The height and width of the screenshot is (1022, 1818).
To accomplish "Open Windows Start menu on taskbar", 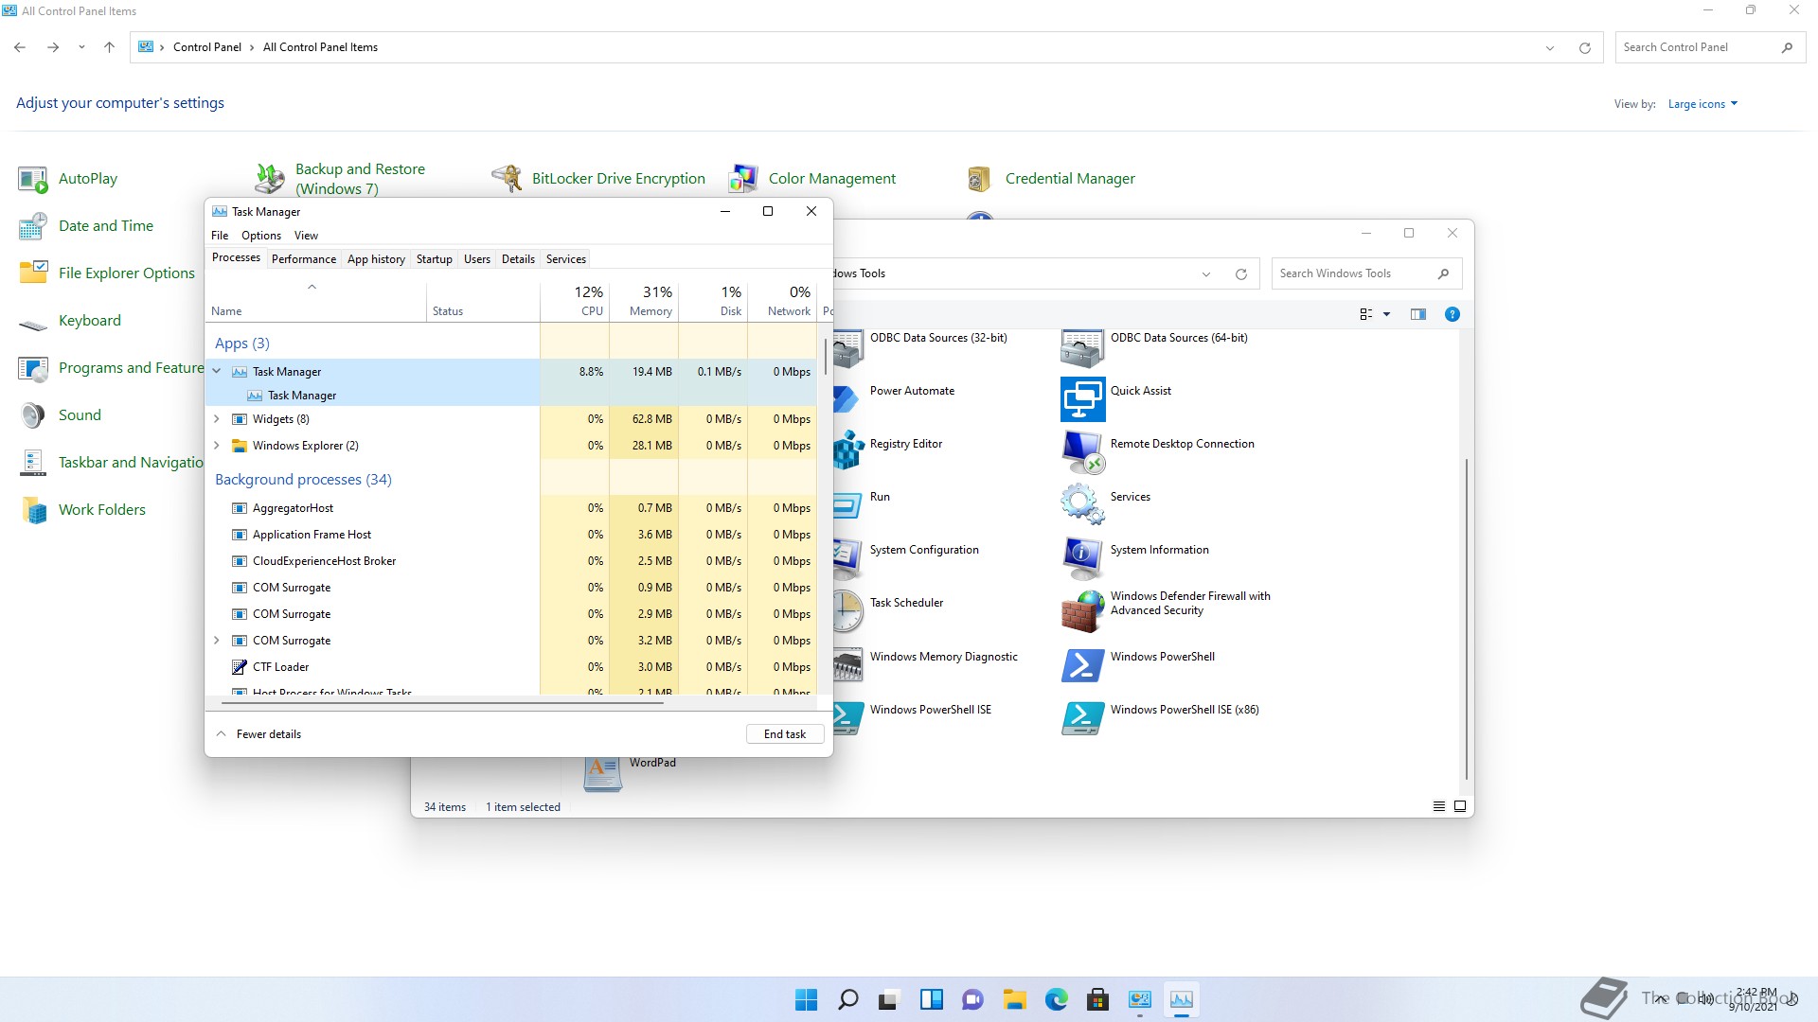I will (806, 999).
